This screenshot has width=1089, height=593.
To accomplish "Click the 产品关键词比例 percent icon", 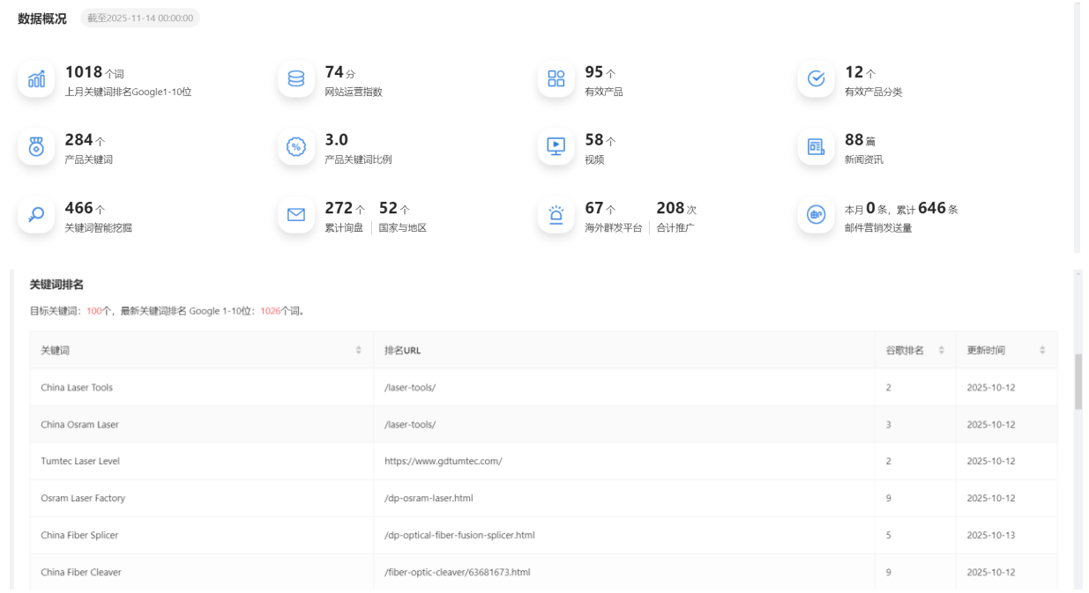I will tap(296, 147).
